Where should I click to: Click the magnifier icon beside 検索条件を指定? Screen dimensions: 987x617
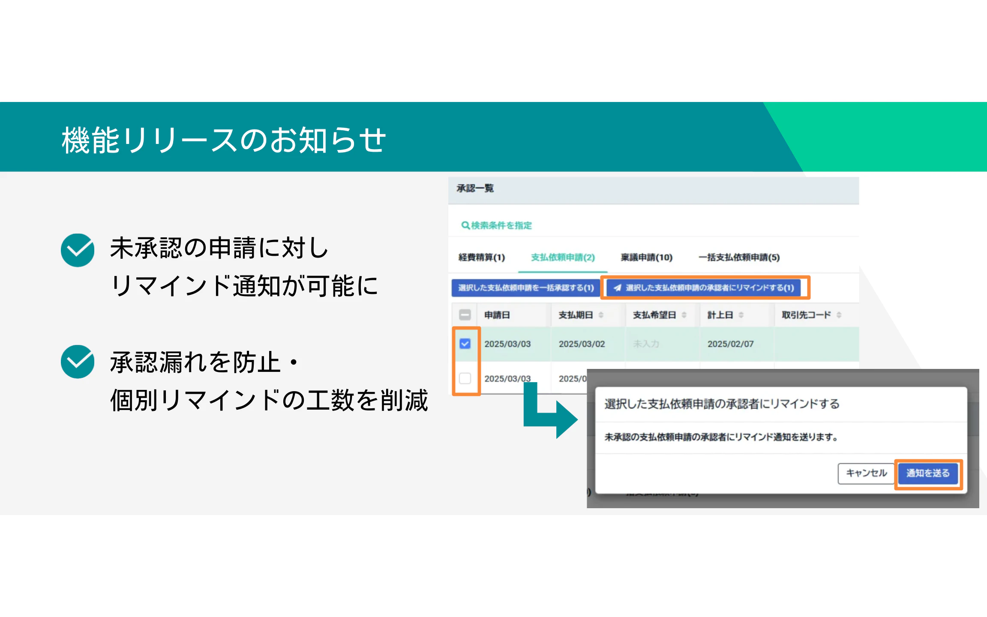click(x=465, y=225)
